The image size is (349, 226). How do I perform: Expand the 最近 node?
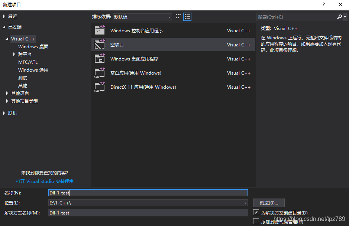[x=4, y=16]
